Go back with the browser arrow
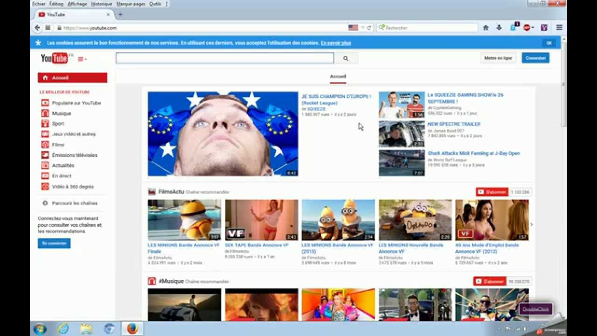The height and width of the screenshot is (336, 597). pyautogui.click(x=37, y=28)
